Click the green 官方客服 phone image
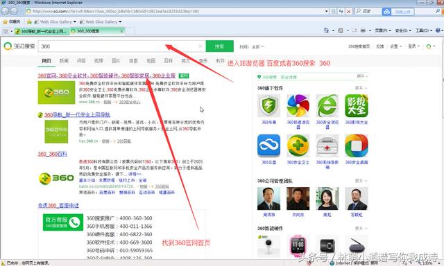 (x=63, y=222)
